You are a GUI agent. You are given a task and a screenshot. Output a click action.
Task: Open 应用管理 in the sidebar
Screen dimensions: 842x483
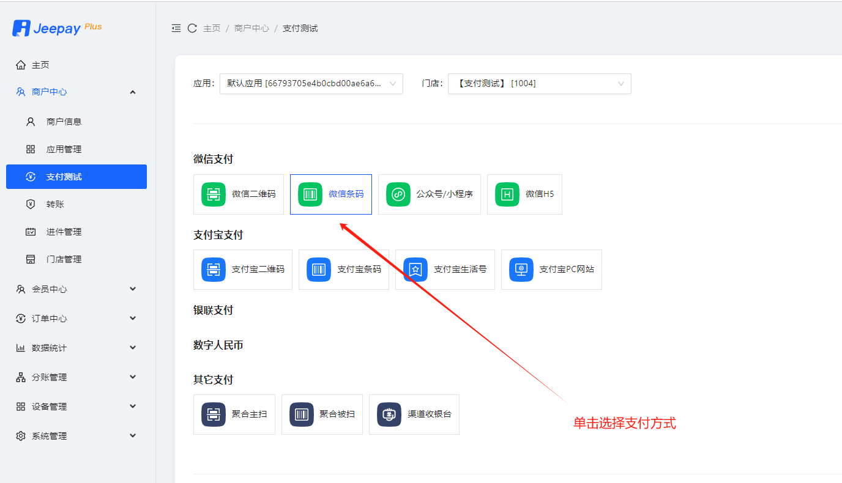pyautogui.click(x=64, y=149)
